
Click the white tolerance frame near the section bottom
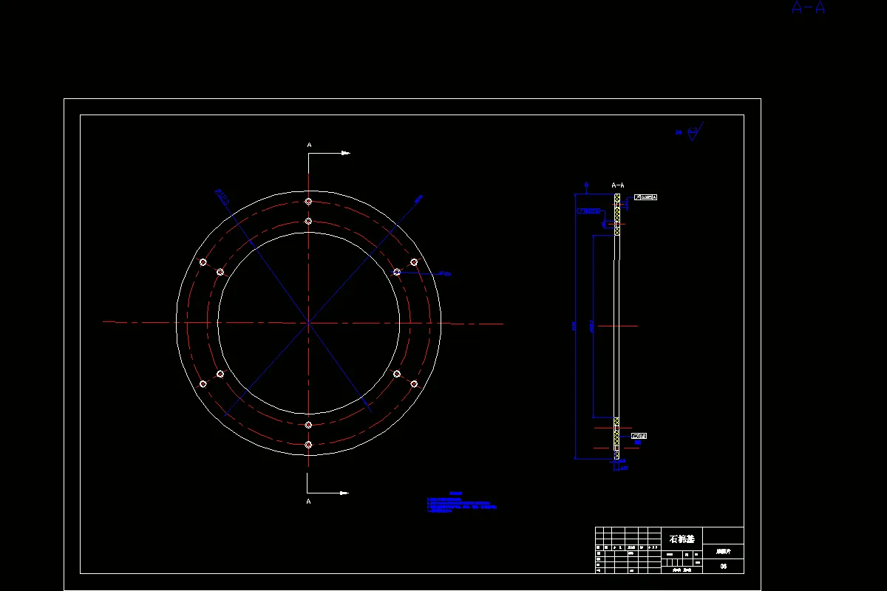coord(639,436)
